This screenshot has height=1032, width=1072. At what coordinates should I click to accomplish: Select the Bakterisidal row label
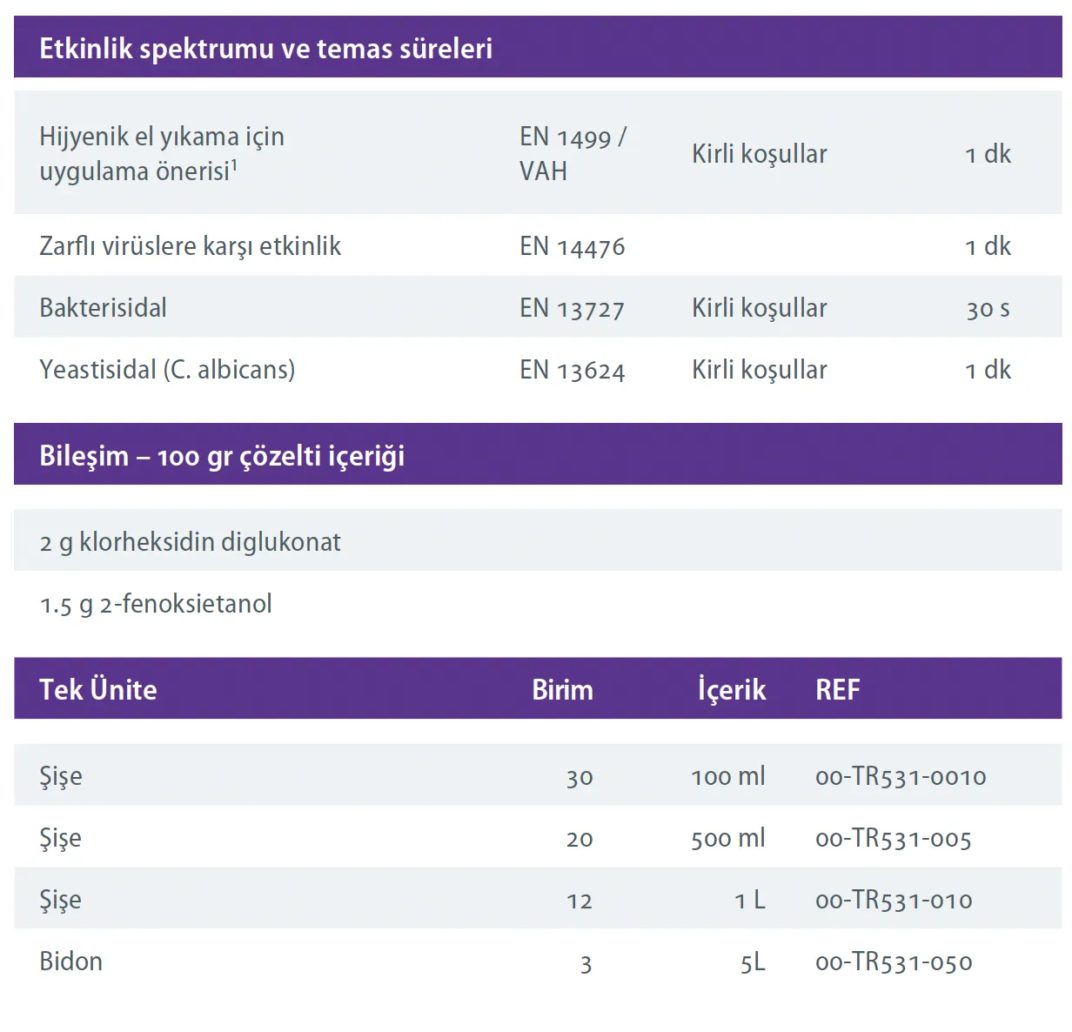pos(103,308)
